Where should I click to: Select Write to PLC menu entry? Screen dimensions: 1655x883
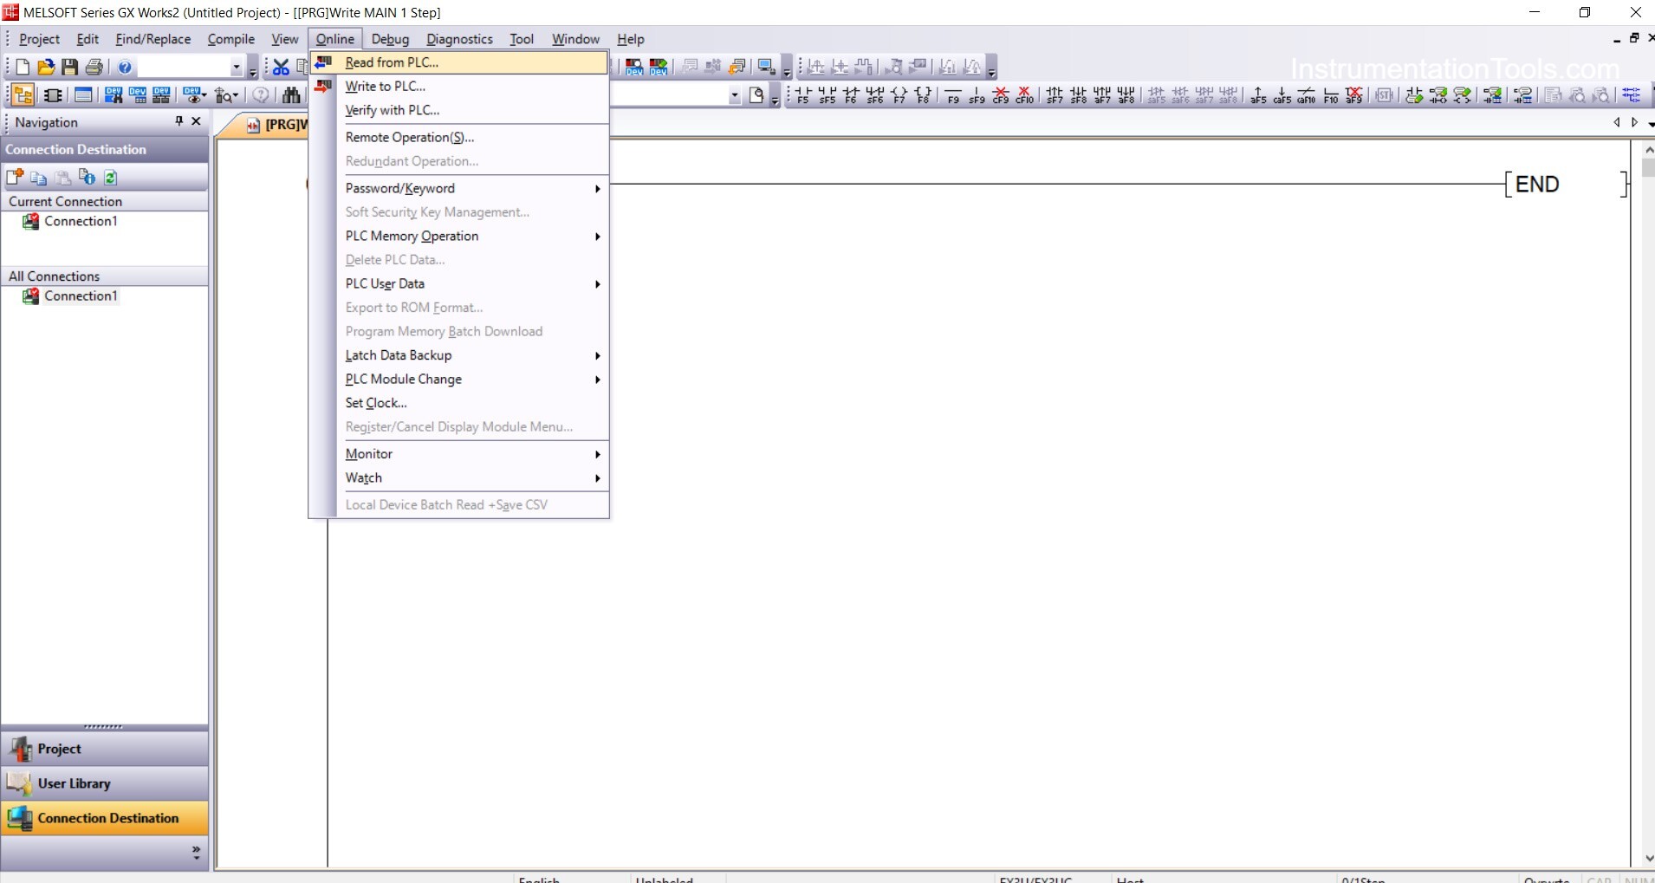459,87
